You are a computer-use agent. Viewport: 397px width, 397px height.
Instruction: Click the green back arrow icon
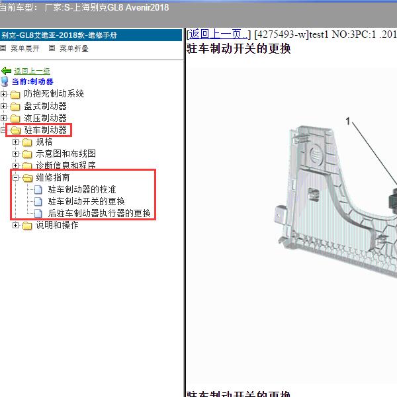[6, 71]
